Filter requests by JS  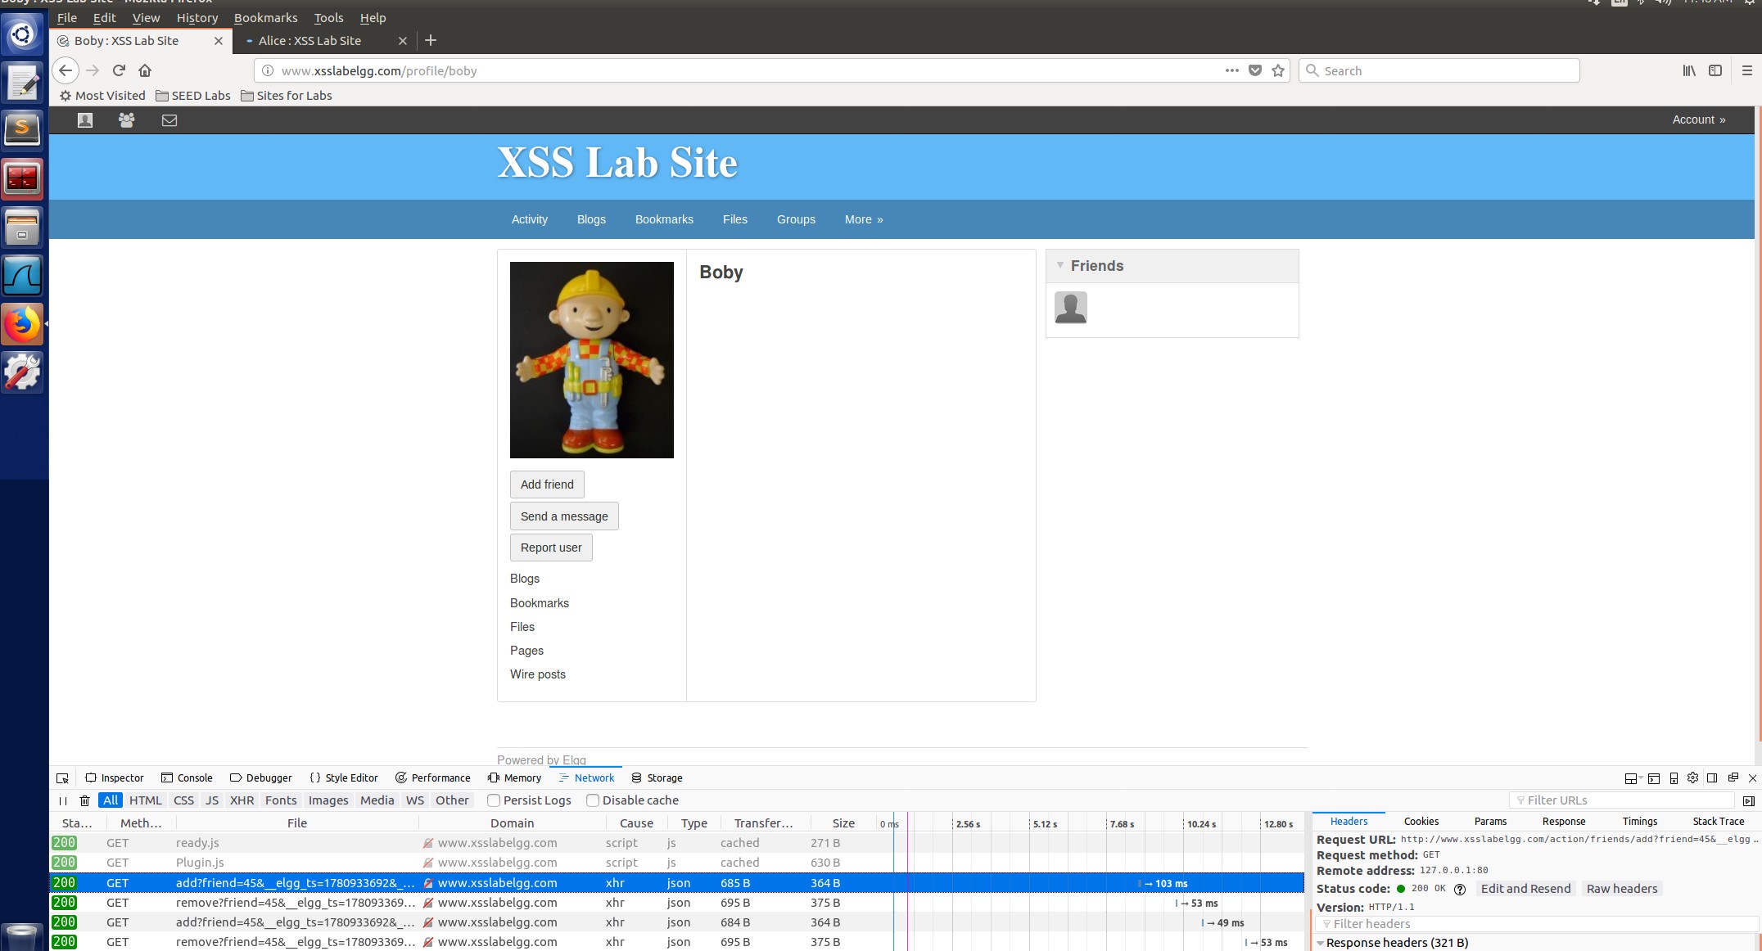click(x=212, y=800)
